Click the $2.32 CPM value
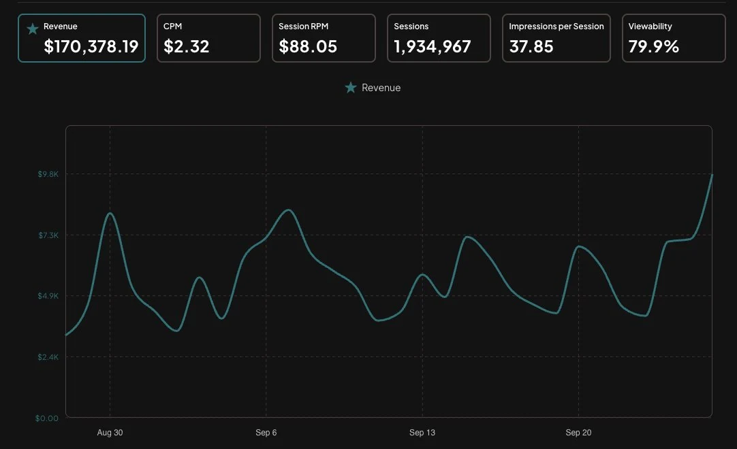Screen dimensions: 737x449 186,46
